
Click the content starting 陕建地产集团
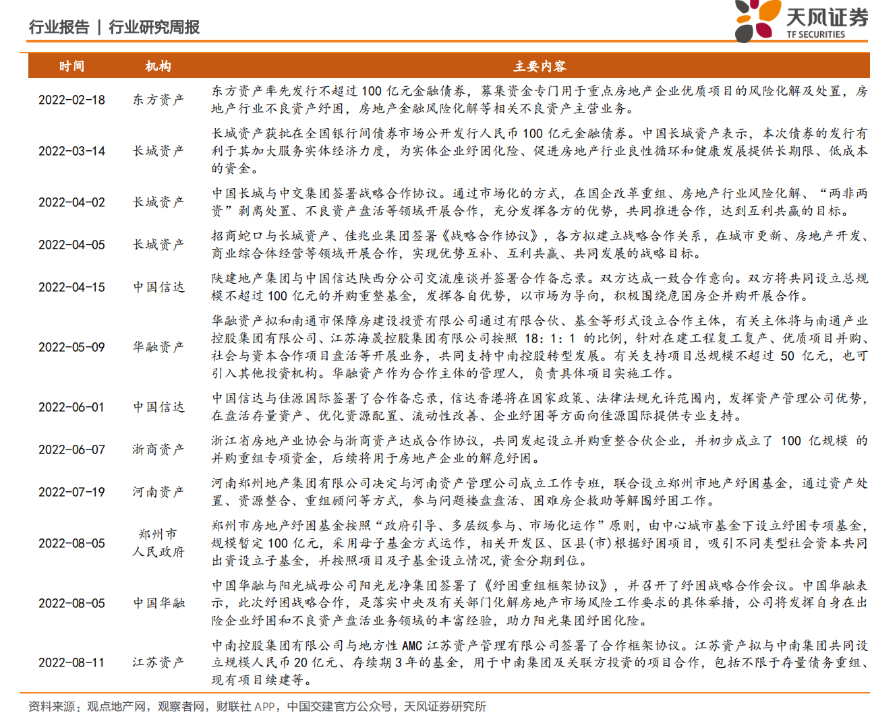[540, 287]
